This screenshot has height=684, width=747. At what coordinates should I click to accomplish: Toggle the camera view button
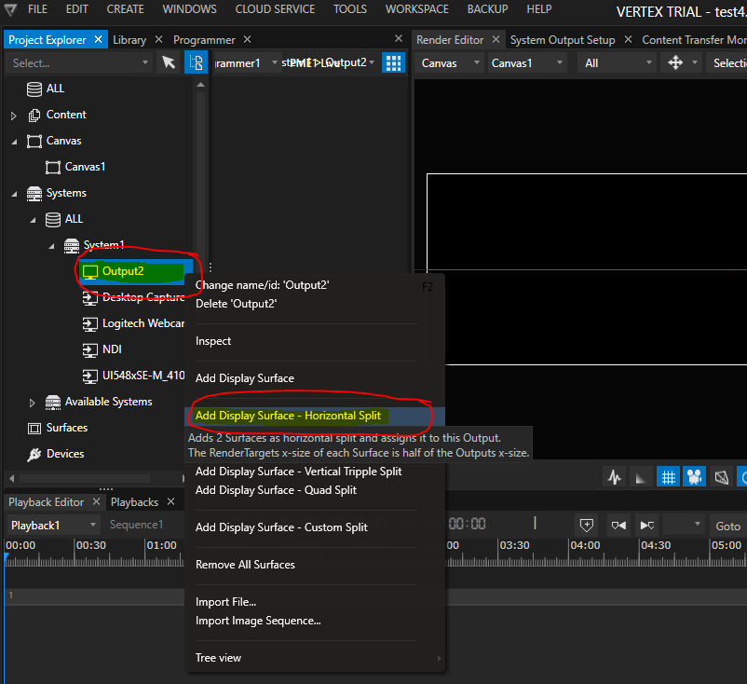point(694,477)
